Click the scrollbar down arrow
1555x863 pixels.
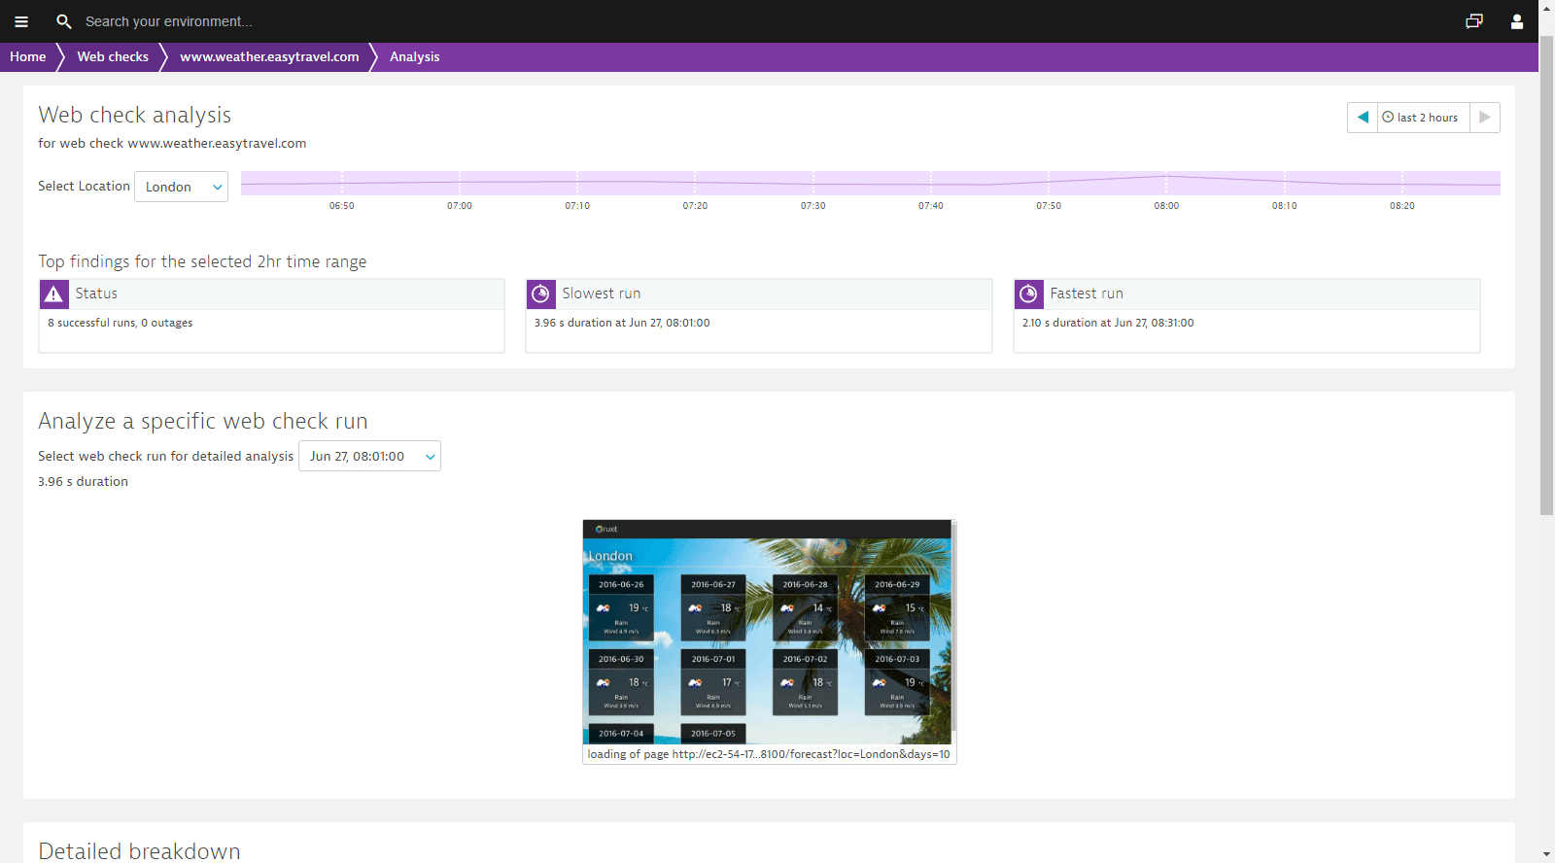coord(1546,854)
